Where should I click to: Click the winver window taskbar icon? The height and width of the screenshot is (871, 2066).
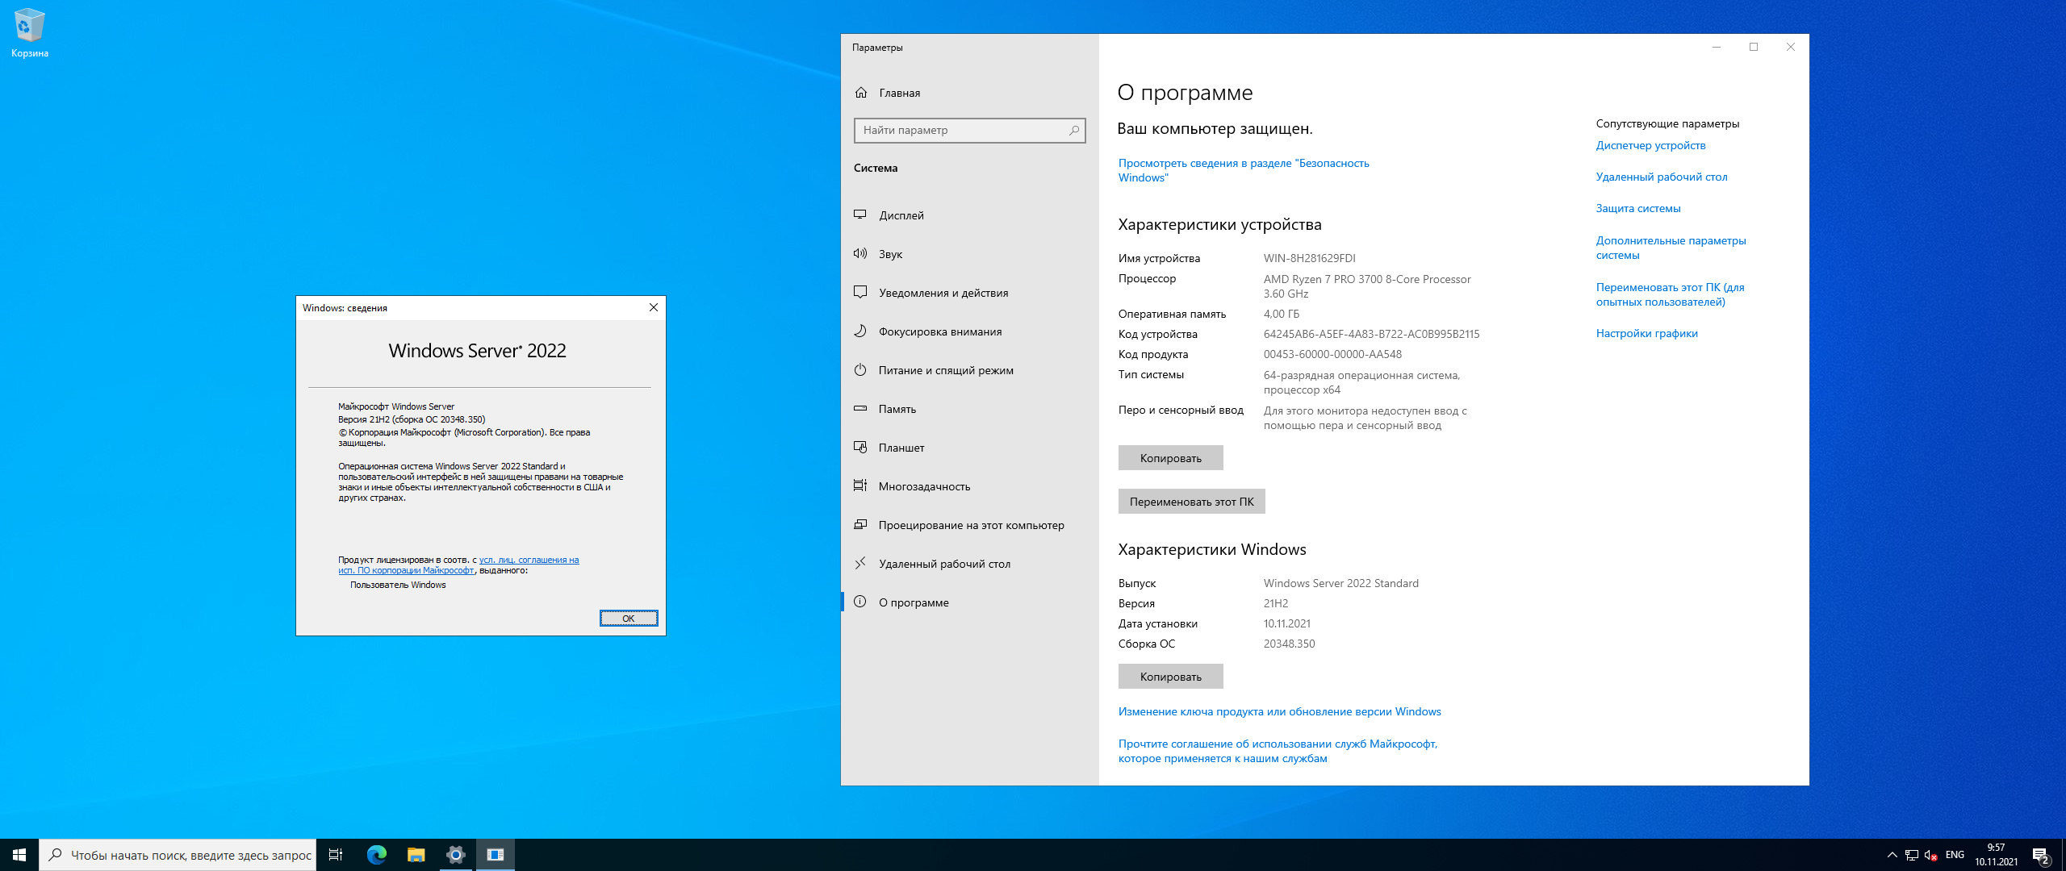[x=496, y=855]
